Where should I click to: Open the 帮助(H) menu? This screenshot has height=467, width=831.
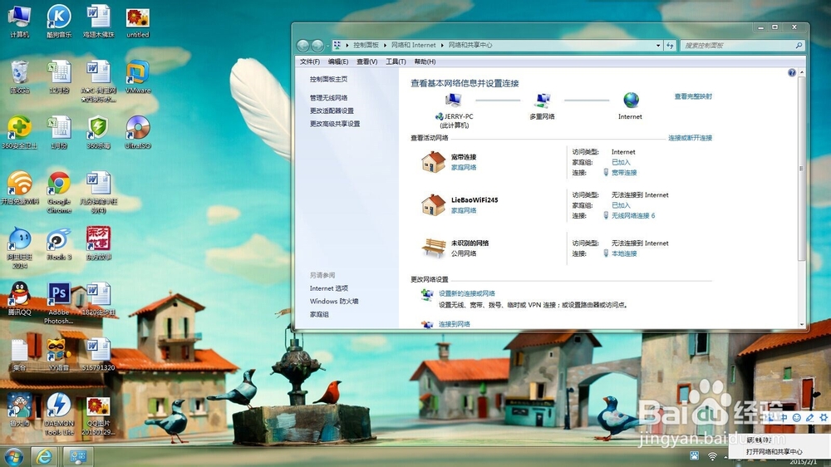pyautogui.click(x=425, y=62)
